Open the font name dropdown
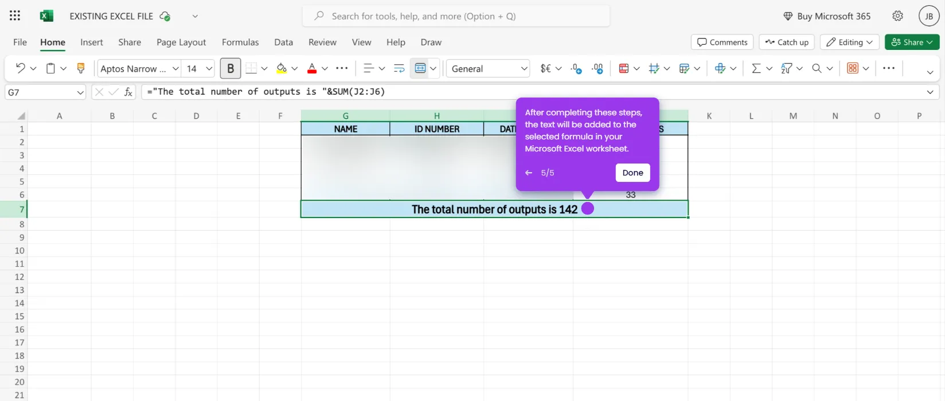The width and height of the screenshot is (945, 401). 175,68
